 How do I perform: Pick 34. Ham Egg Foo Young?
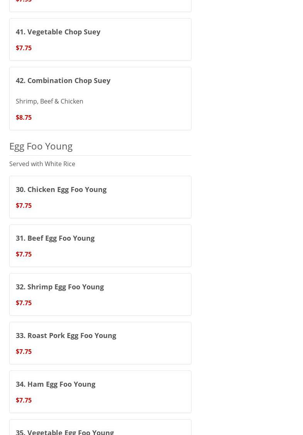(x=56, y=384)
